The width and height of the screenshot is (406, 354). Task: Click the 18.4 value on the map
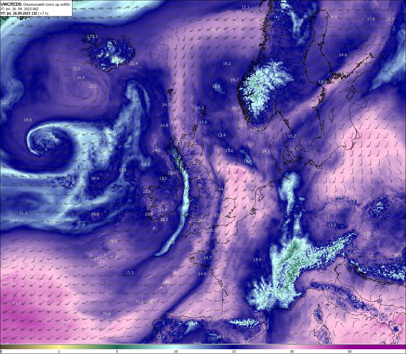click(x=95, y=178)
